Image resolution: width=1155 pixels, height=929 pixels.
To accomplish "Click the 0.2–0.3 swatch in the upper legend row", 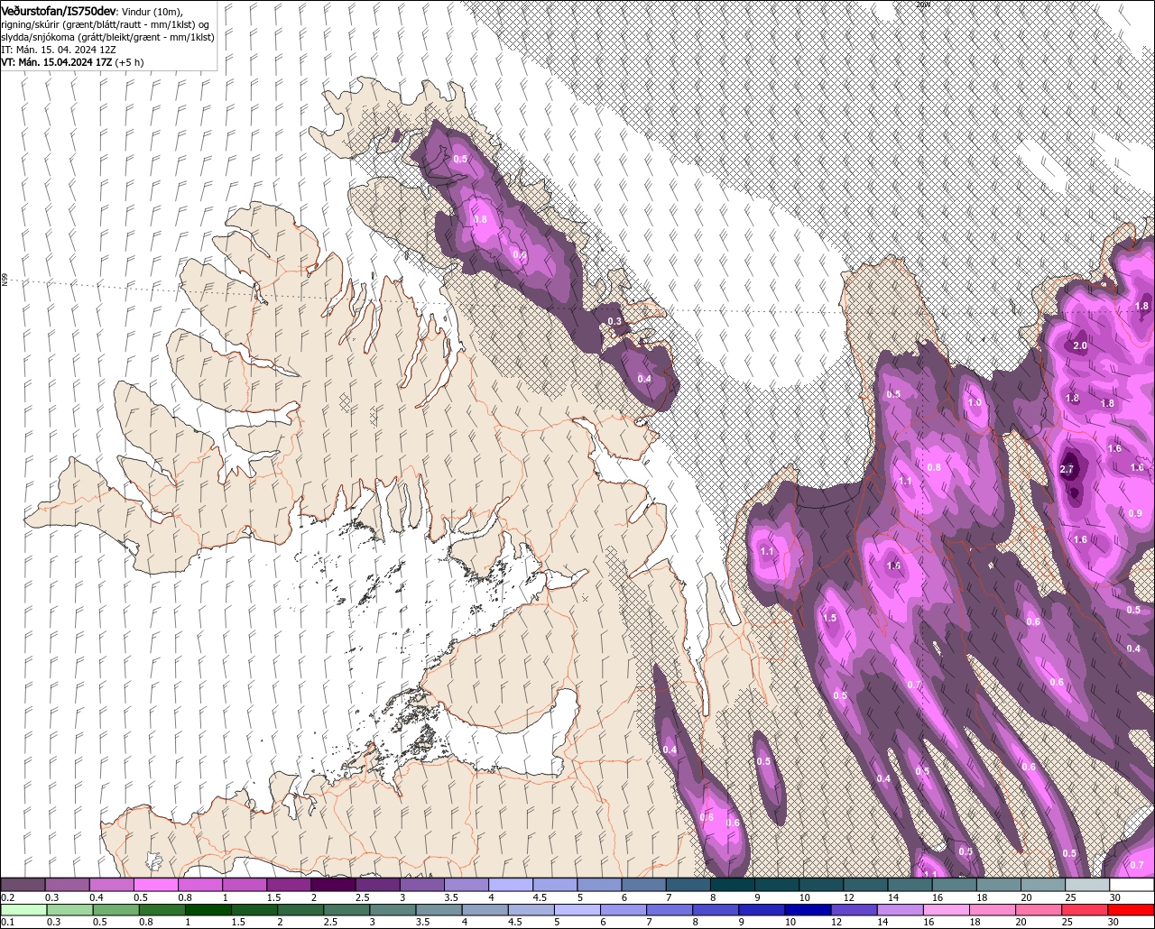I will click(x=23, y=885).
